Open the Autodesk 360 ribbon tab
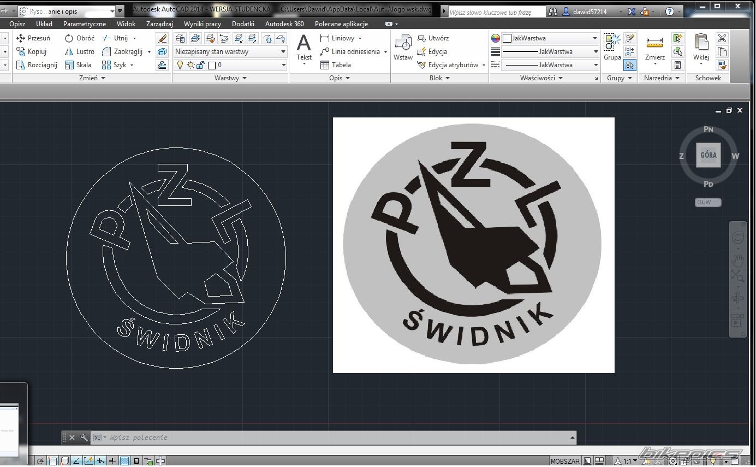756x467 pixels. [284, 24]
